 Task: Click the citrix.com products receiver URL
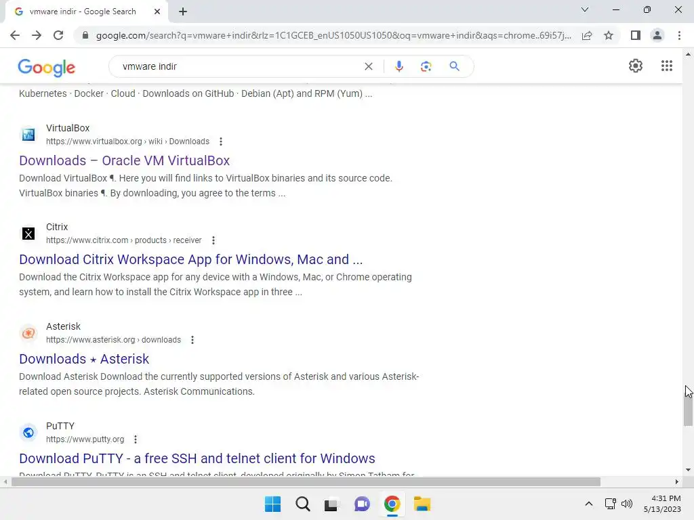[123, 240]
